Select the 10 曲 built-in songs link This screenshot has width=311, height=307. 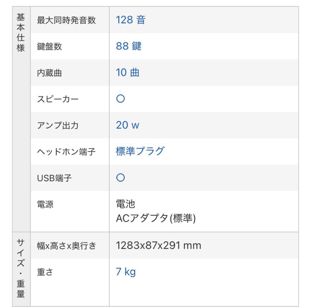128,73
